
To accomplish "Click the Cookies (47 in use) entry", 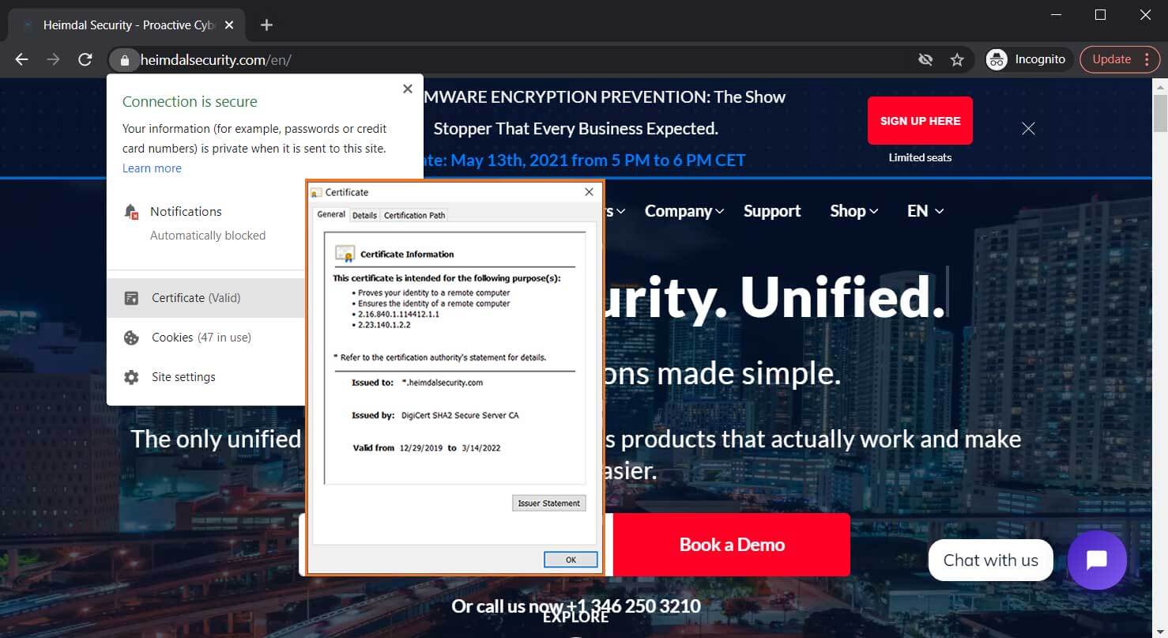I will click(202, 338).
